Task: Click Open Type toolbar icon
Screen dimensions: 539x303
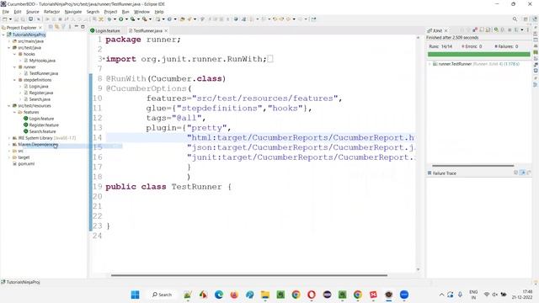Action: click(183, 19)
